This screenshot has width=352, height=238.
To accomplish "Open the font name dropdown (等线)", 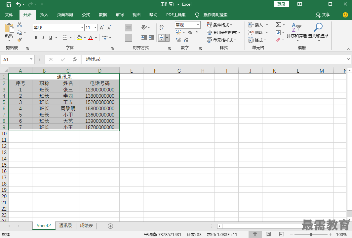I will 82,28.
